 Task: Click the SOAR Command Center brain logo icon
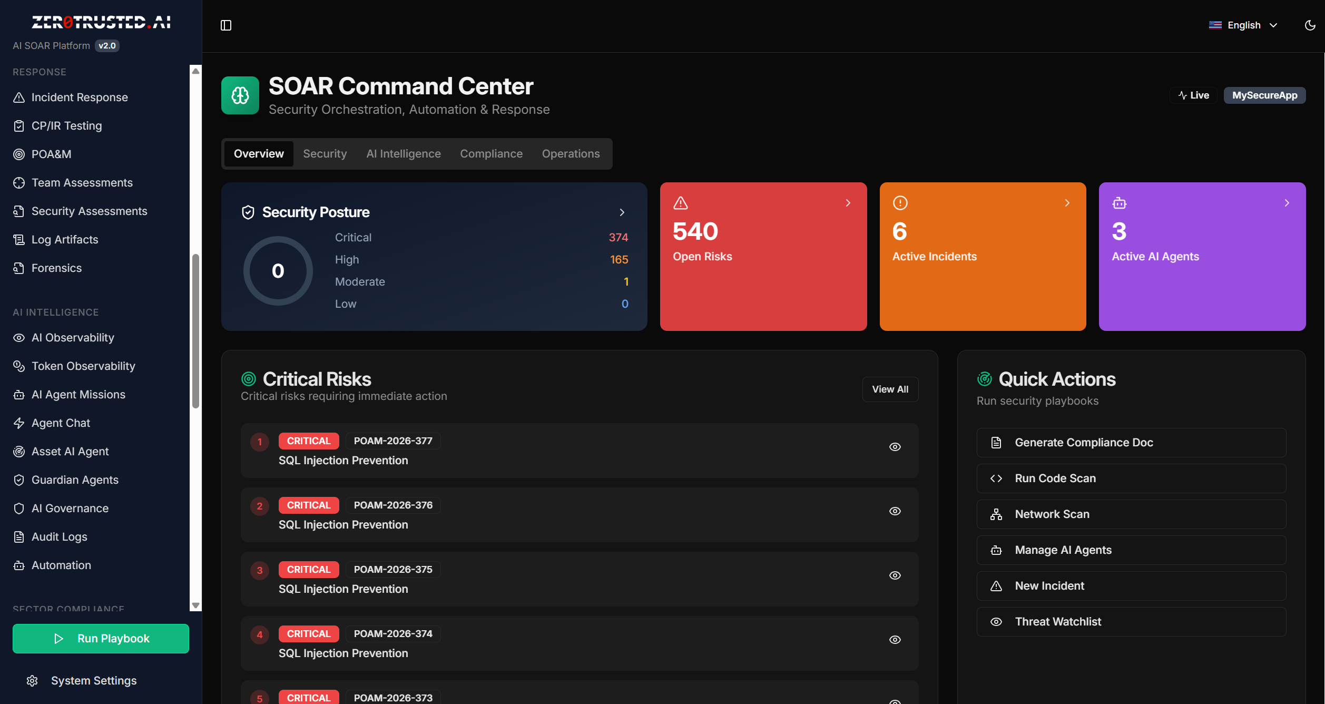(240, 95)
